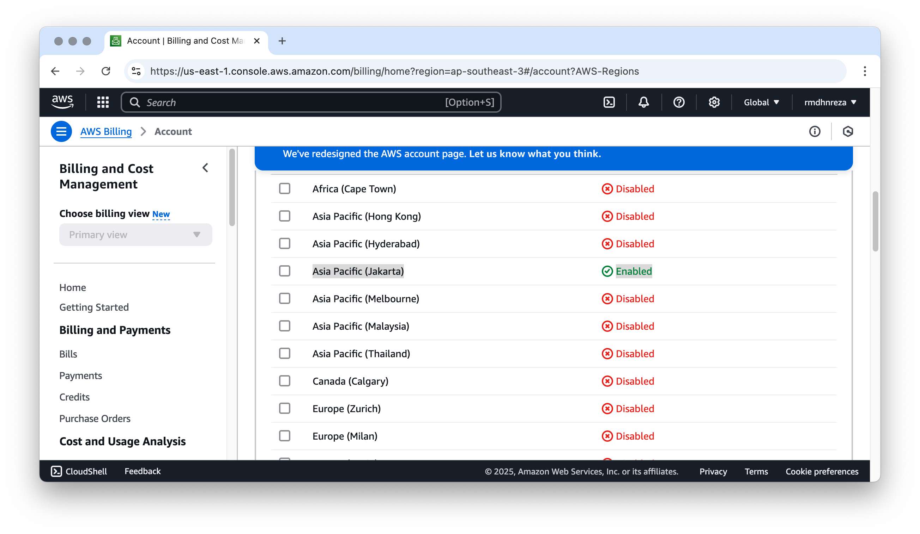Screen dimensions: 920x534
Task: Open the Terms link
Action: click(756, 472)
